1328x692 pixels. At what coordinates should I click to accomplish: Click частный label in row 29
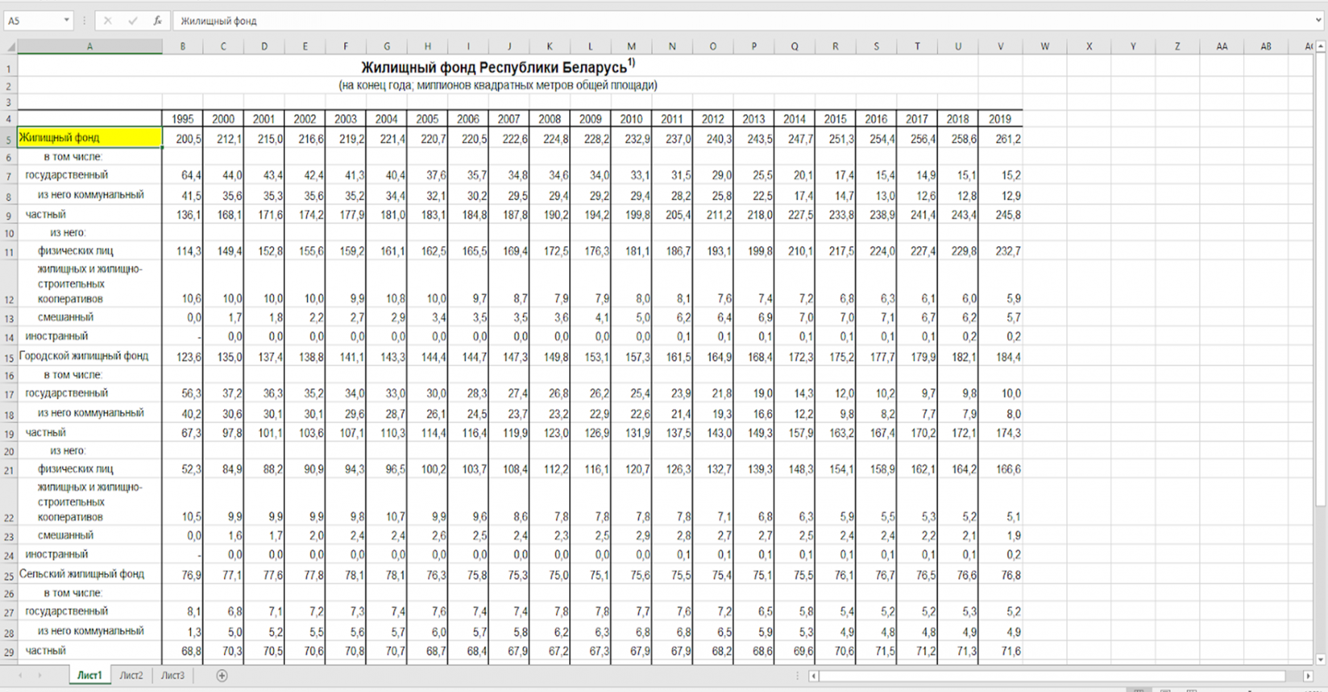click(x=45, y=650)
